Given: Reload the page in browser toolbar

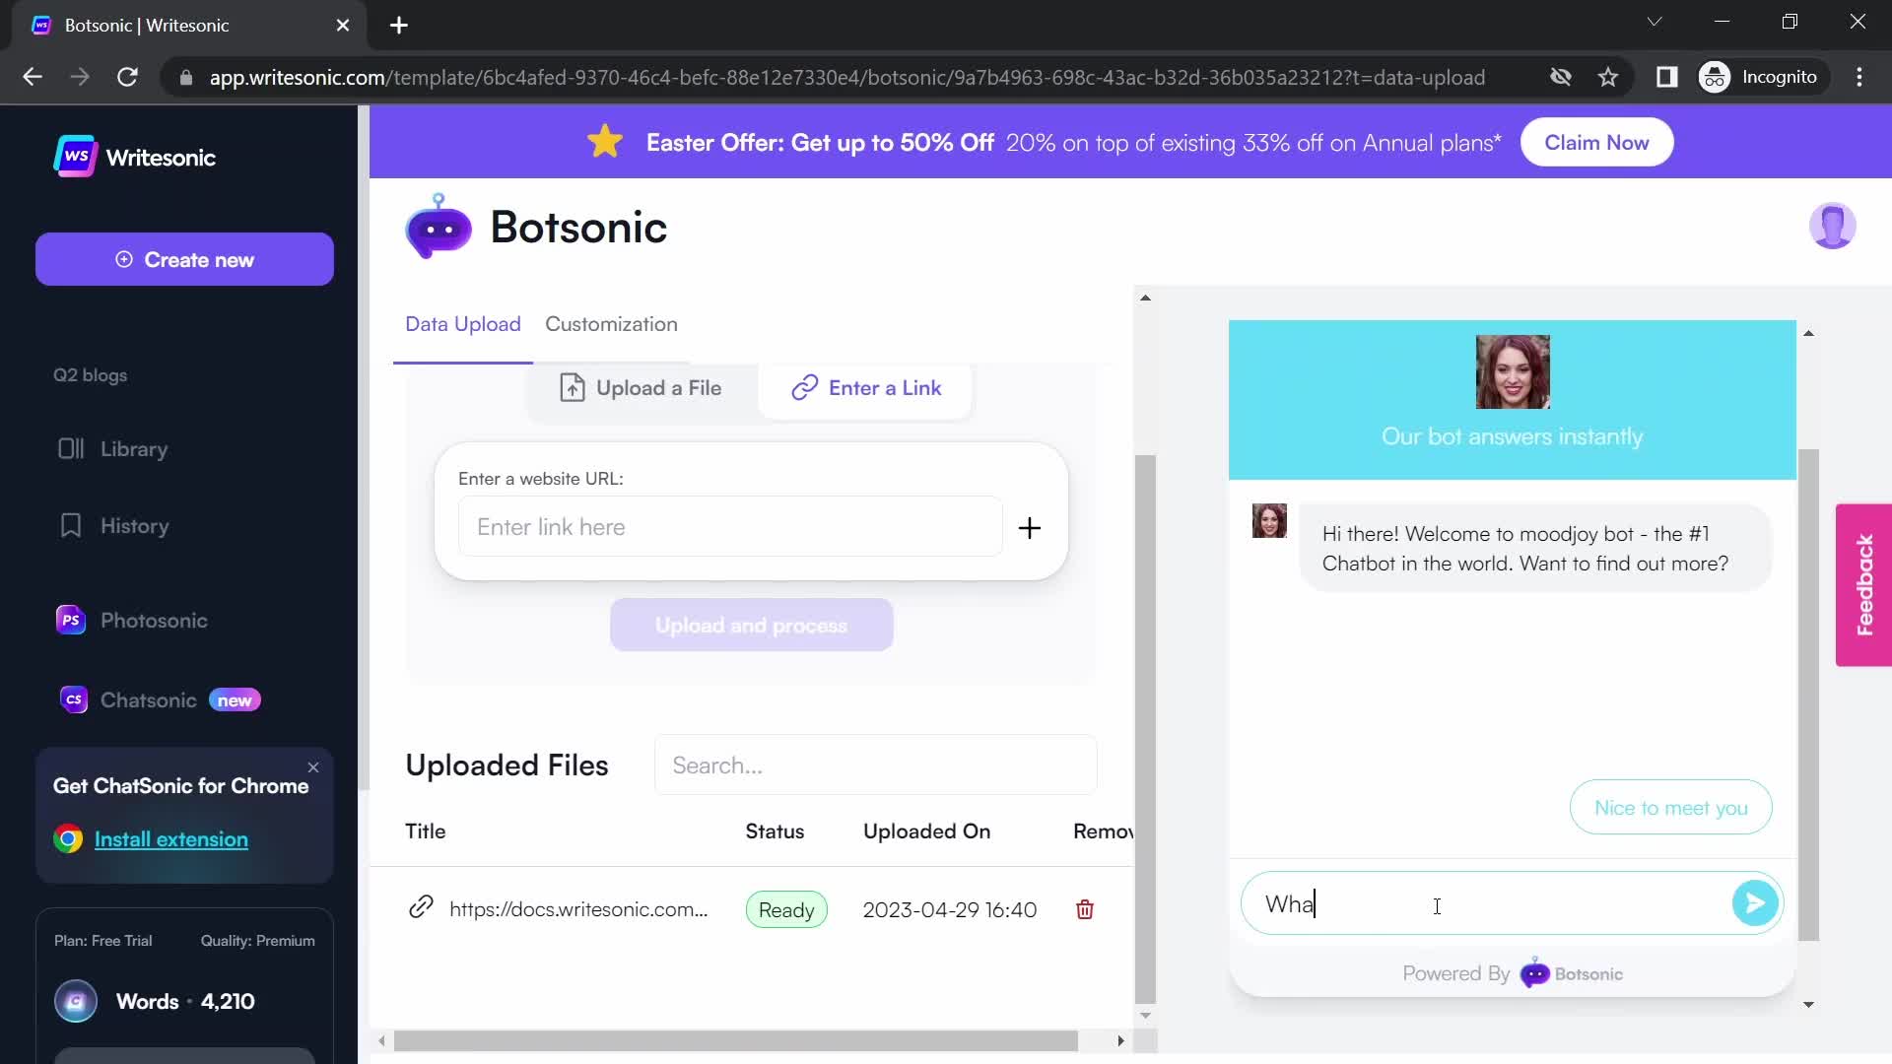Looking at the screenshot, I should [x=127, y=77].
